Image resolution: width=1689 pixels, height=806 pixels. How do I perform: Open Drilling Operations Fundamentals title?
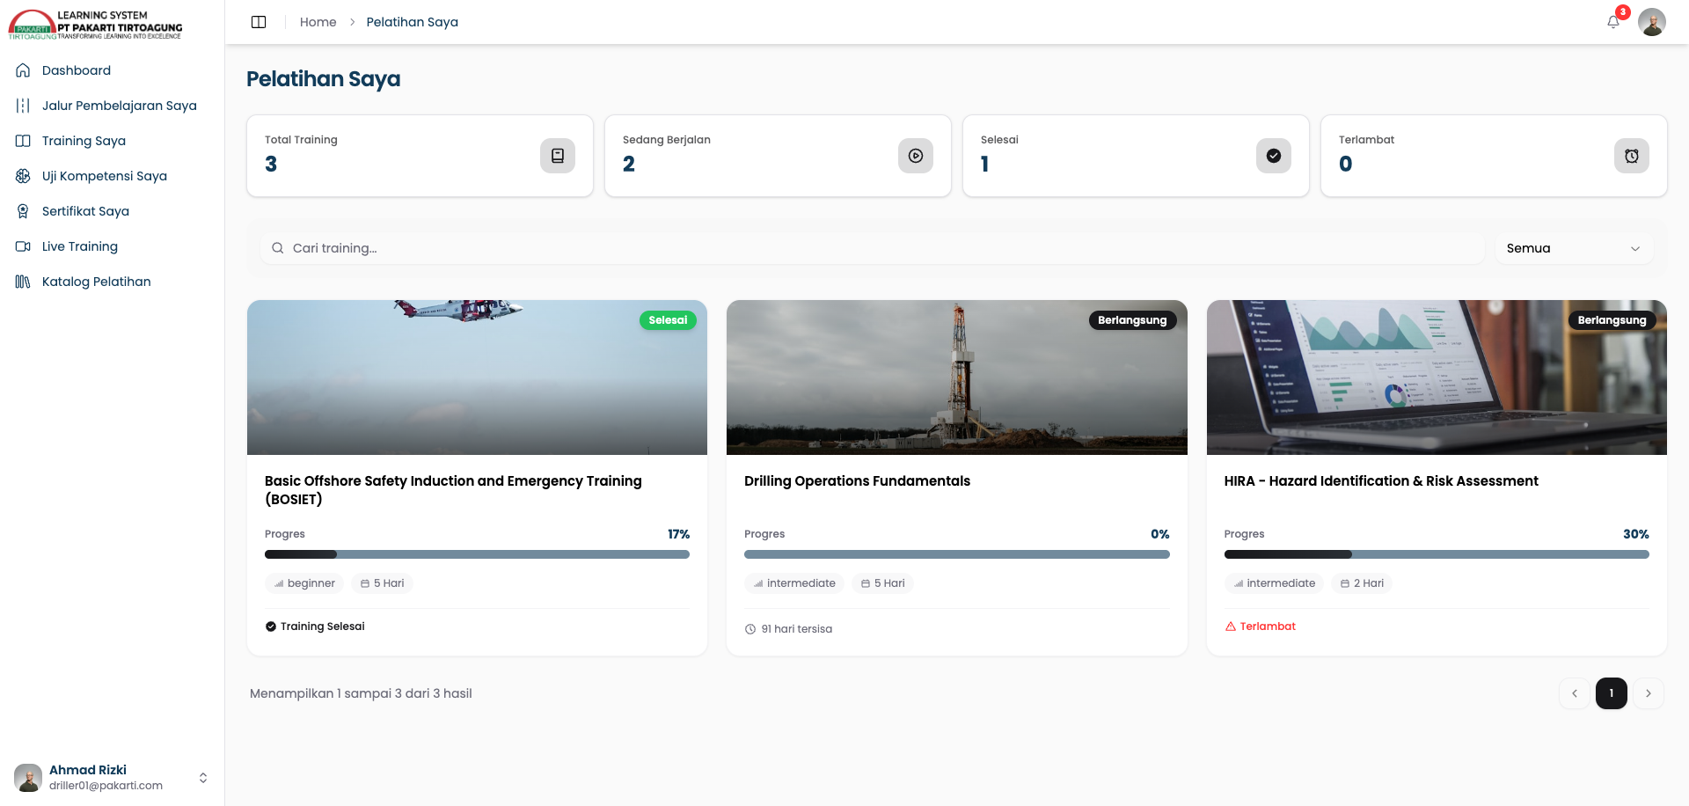click(857, 481)
